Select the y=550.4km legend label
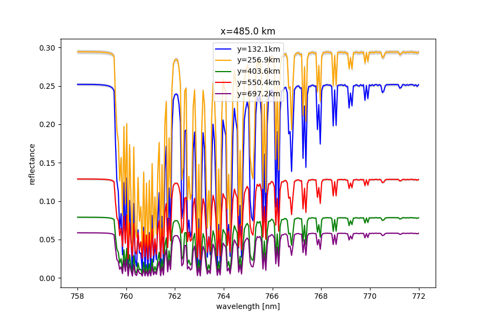Viewport: 484px width, 323px height. [x=258, y=82]
